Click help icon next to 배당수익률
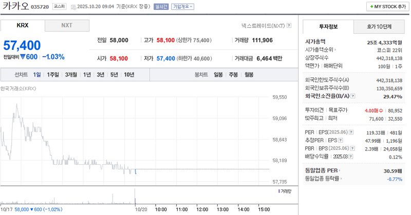411x215 pixels. click(x=351, y=157)
